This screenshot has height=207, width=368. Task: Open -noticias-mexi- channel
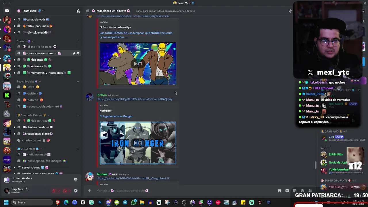pyautogui.click(x=36, y=154)
